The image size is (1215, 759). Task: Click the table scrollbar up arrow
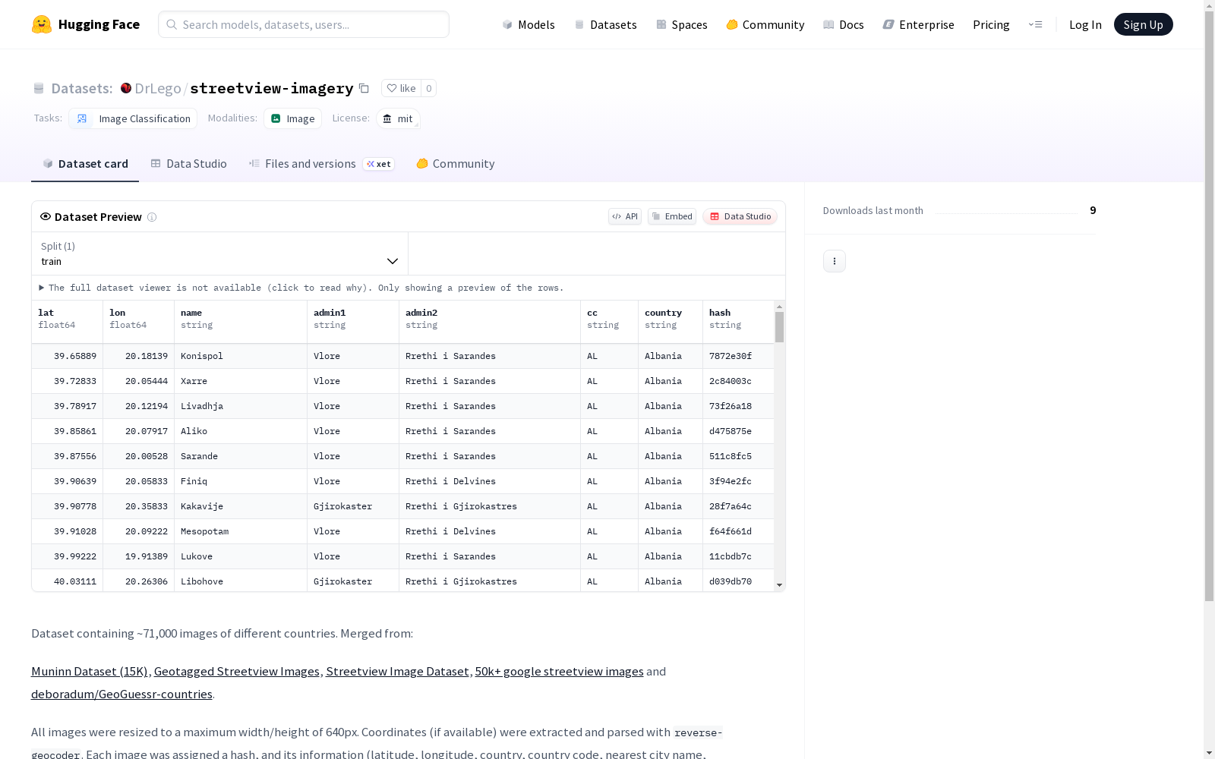point(779,307)
